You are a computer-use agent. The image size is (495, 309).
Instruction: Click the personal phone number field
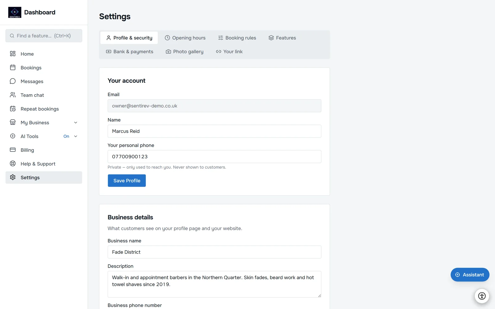pos(214,157)
